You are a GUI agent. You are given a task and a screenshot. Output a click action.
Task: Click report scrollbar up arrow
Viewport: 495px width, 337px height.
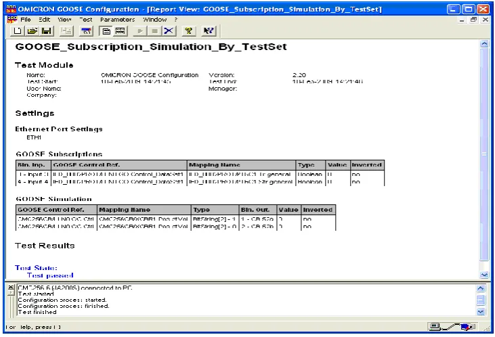(x=484, y=44)
